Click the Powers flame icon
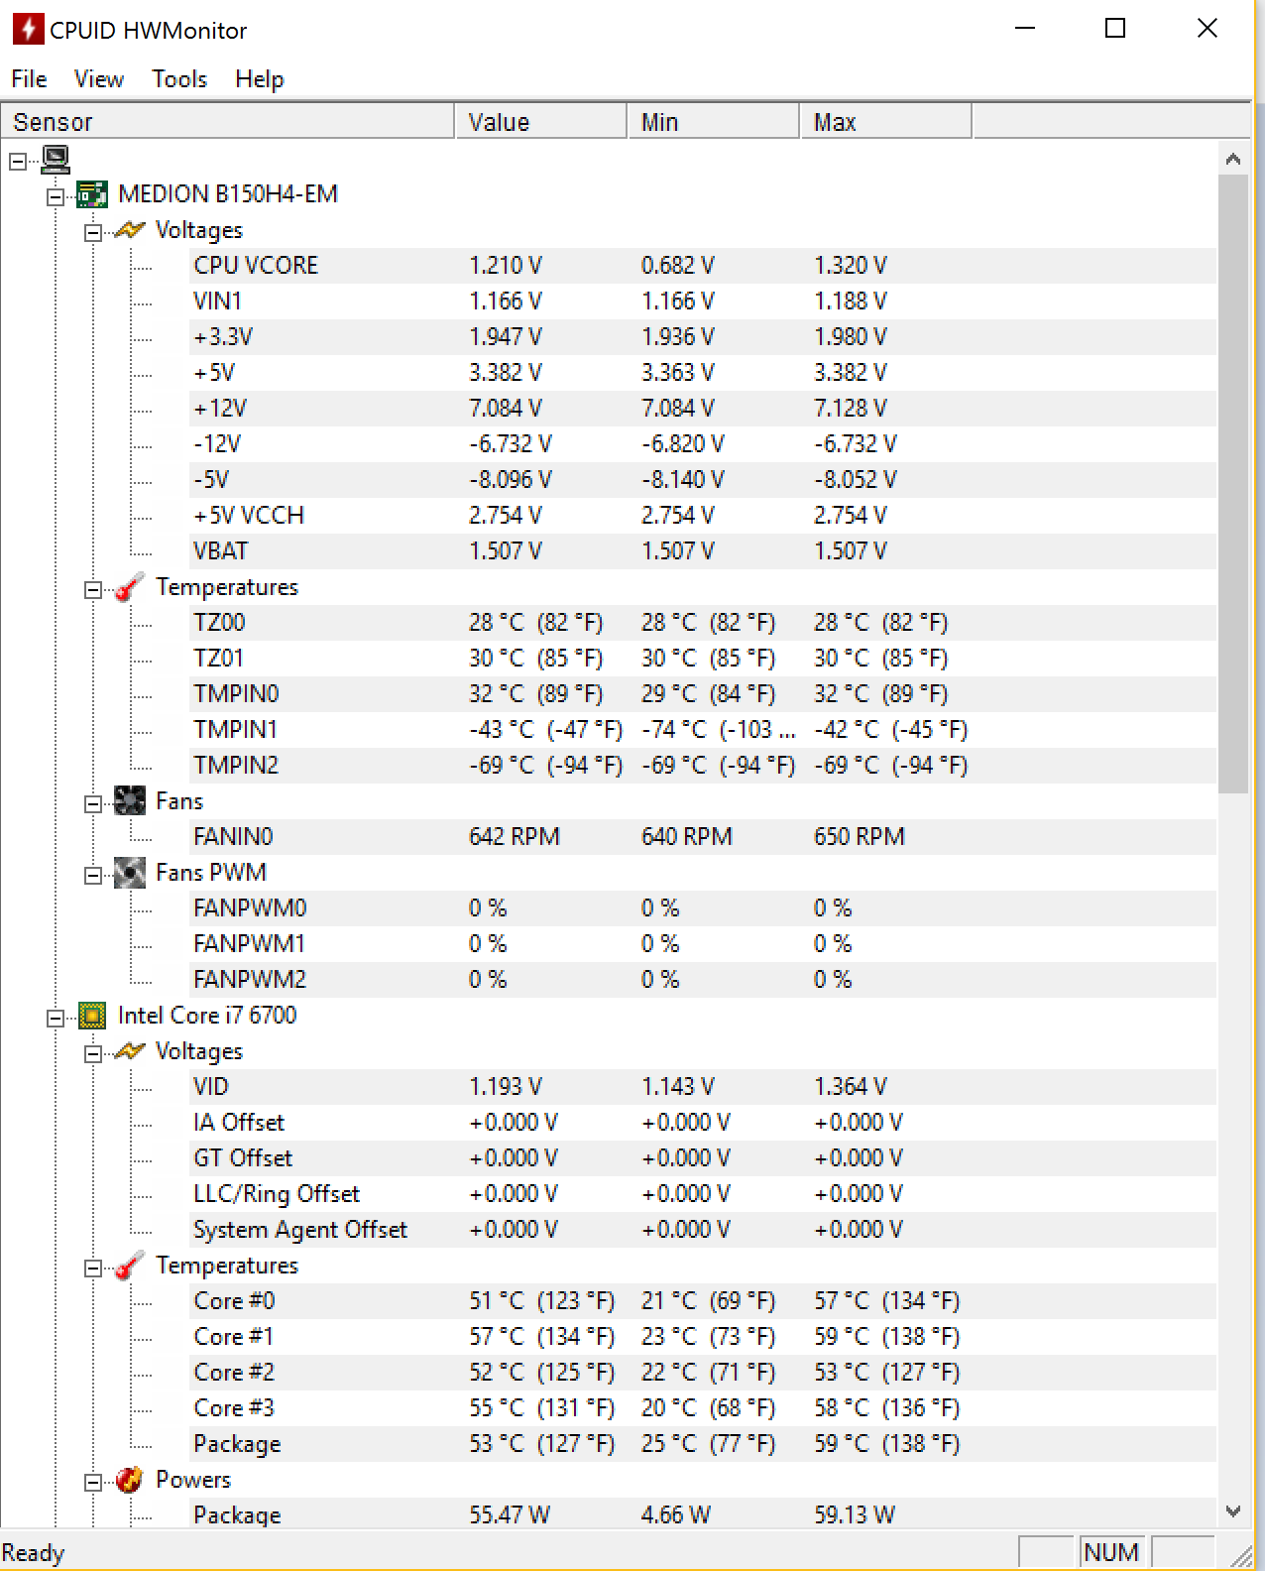 click(130, 1480)
